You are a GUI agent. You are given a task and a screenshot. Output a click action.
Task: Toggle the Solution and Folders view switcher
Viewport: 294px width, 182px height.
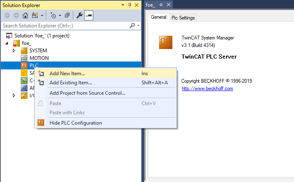(x=35, y=15)
